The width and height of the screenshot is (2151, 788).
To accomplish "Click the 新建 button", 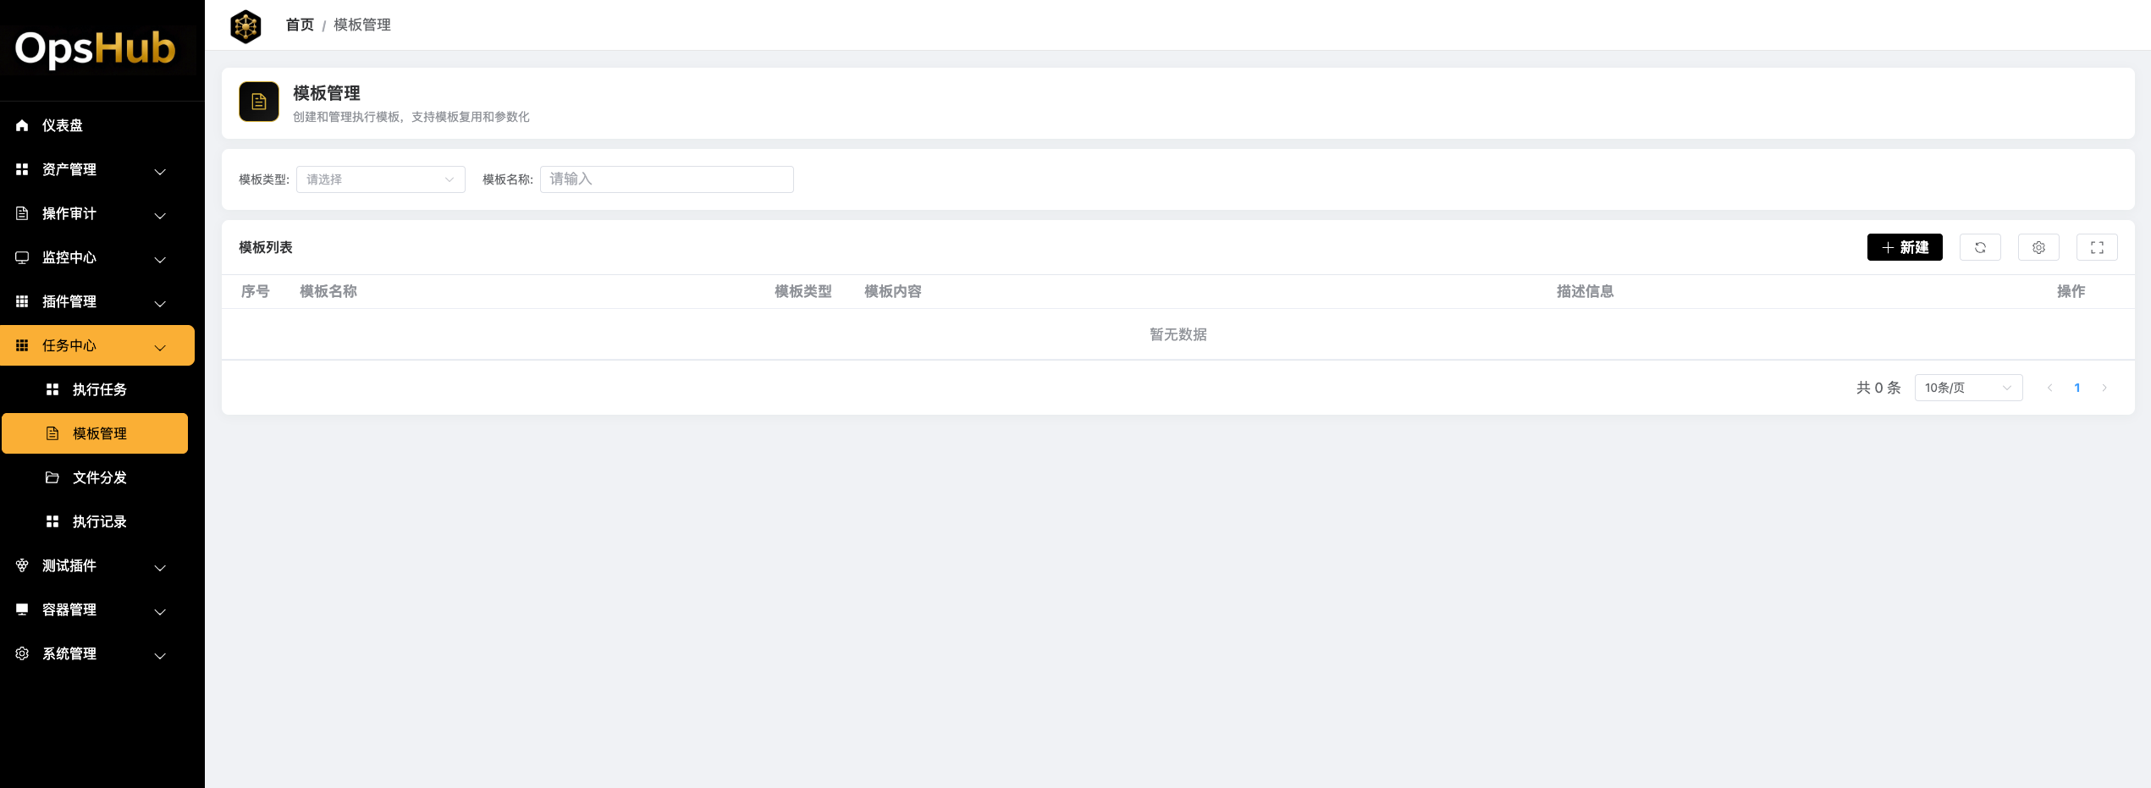I will point(1904,247).
